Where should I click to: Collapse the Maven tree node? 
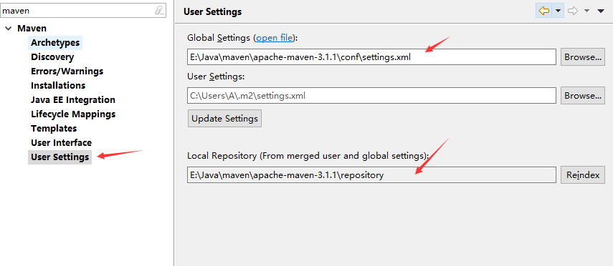point(8,29)
